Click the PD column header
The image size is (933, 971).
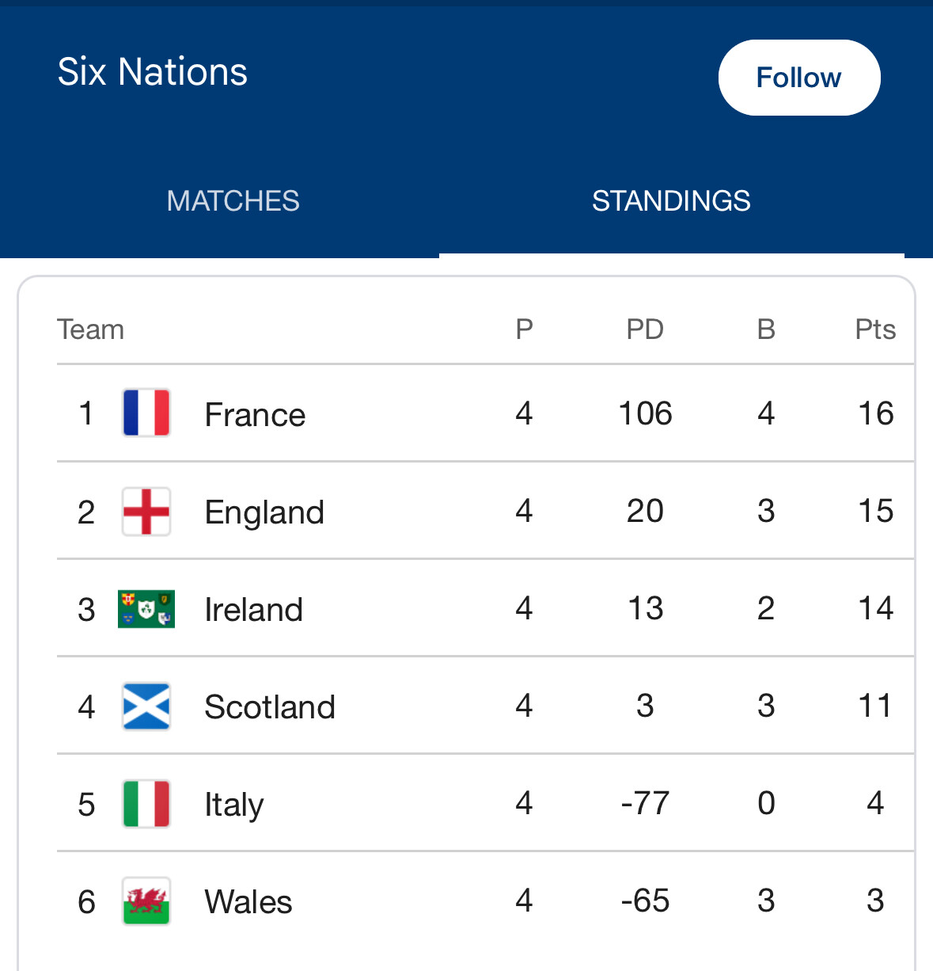tap(645, 329)
